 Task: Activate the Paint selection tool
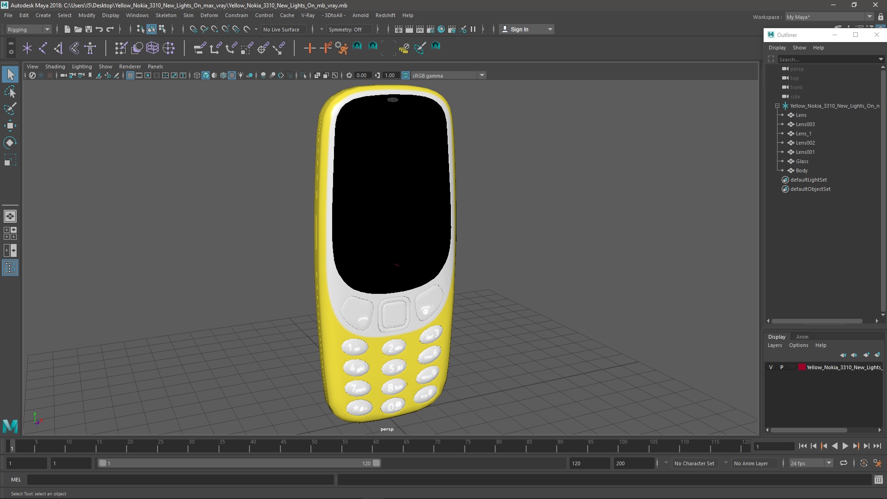pos(10,109)
